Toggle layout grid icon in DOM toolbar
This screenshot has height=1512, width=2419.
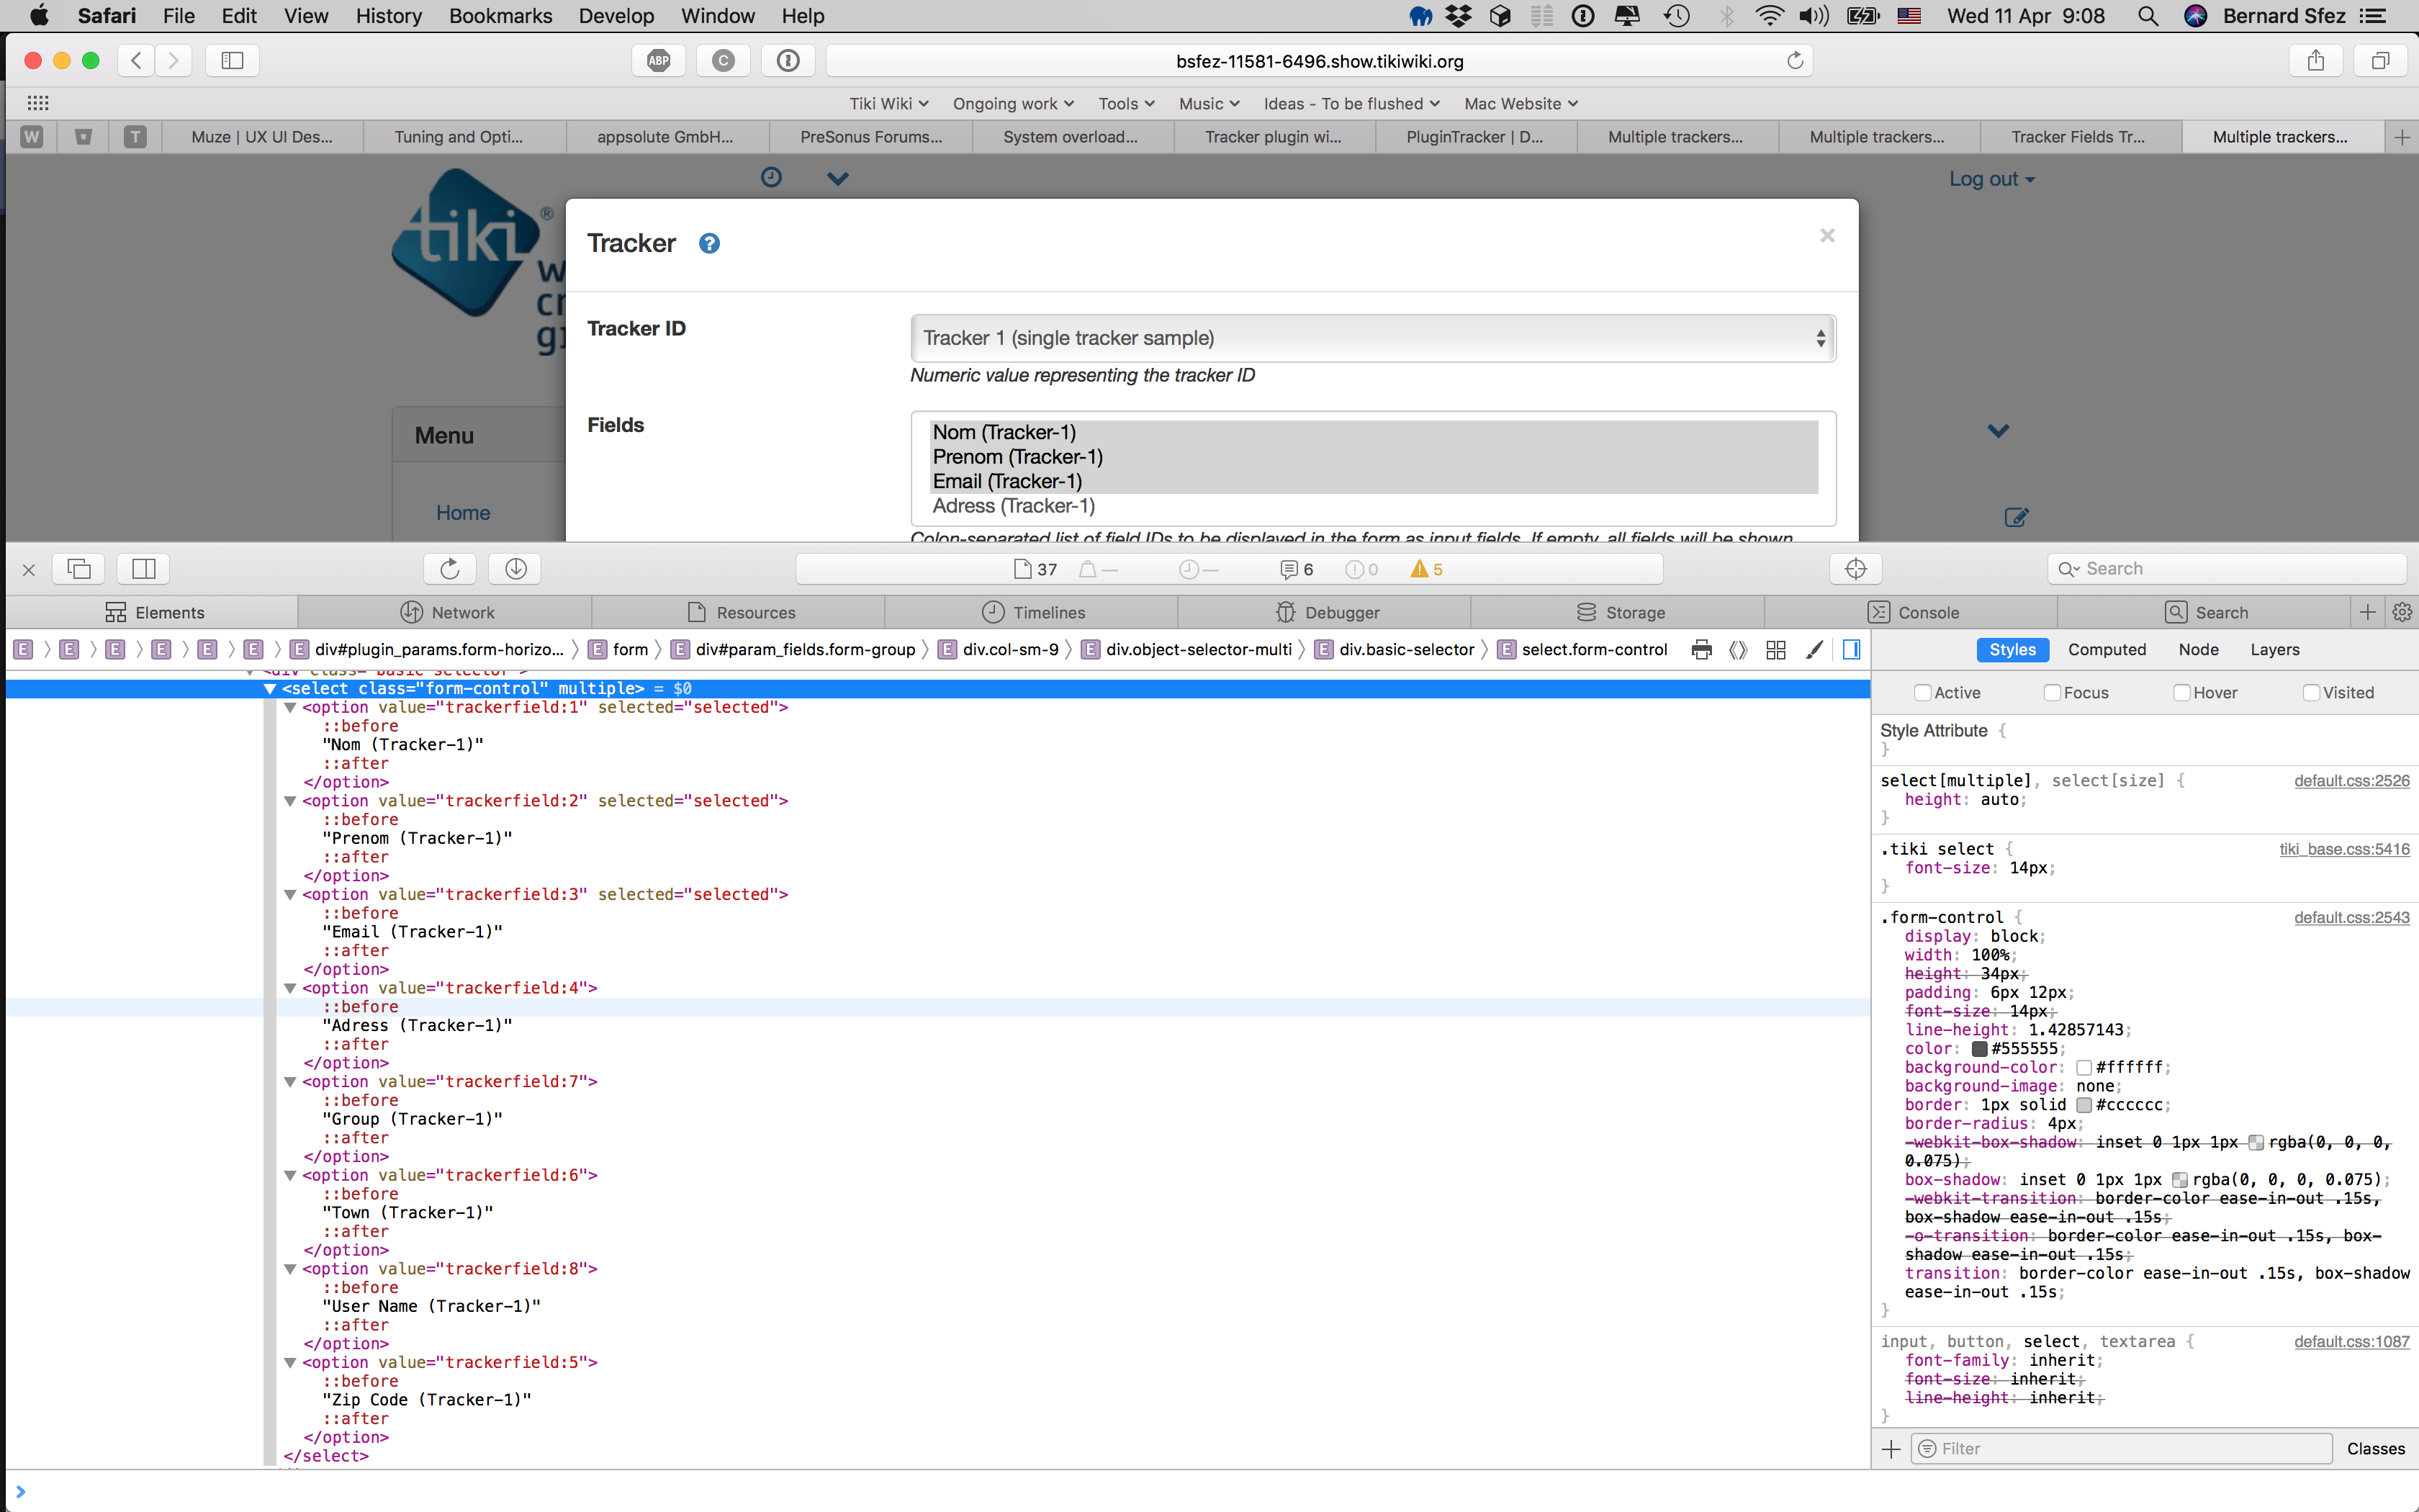tap(1776, 650)
